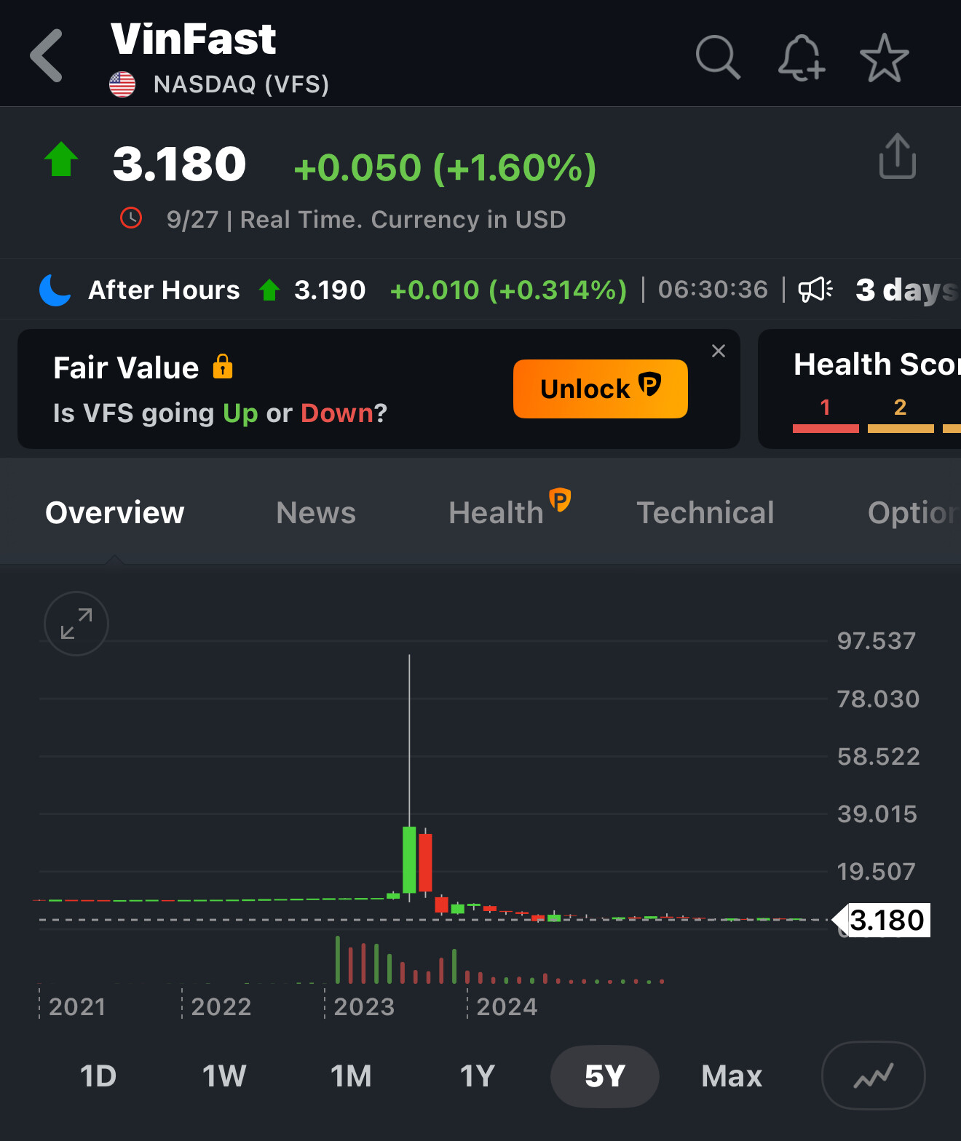Go back using the back arrow

[x=47, y=56]
